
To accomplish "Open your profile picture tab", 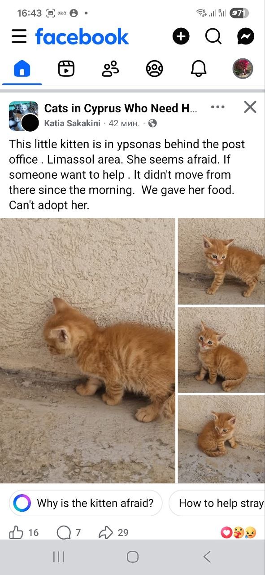I will 243,69.
